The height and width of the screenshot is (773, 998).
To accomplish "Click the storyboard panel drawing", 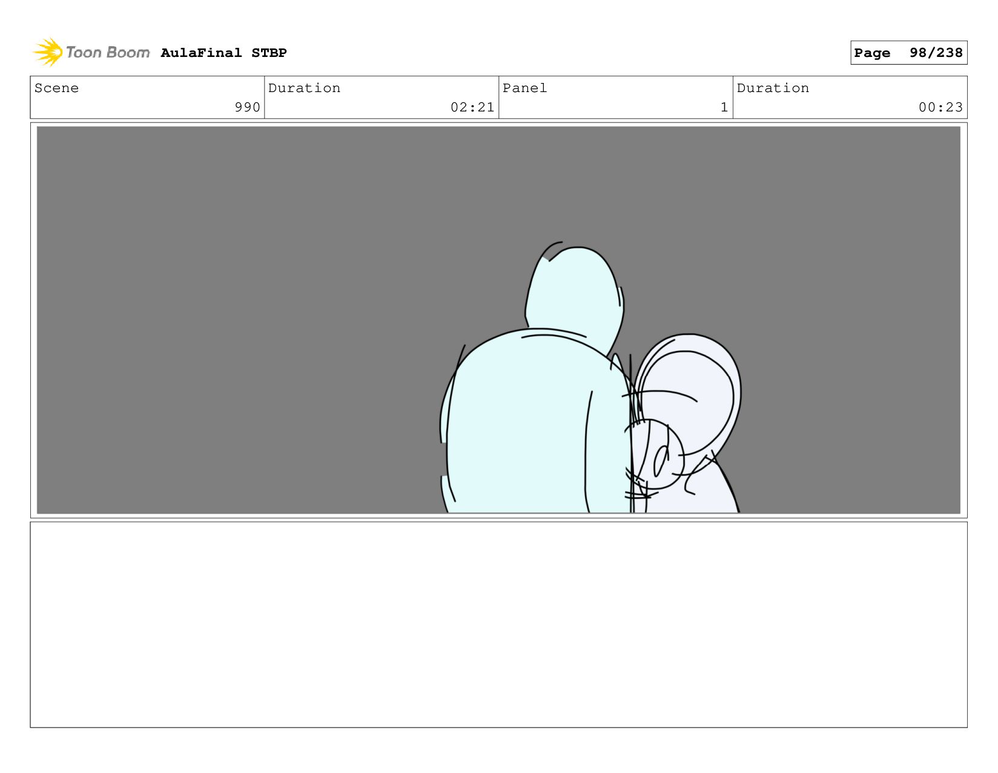I will coord(498,320).
